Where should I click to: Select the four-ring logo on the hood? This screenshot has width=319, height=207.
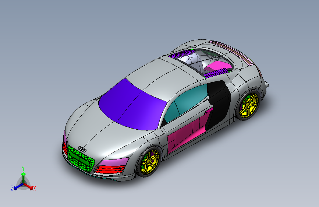click(x=82, y=149)
